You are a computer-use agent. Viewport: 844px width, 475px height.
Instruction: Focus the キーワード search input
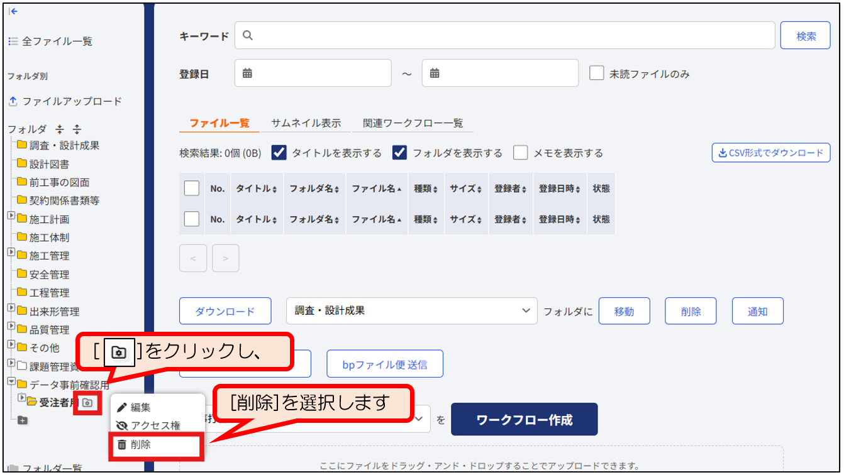pyautogui.click(x=505, y=35)
